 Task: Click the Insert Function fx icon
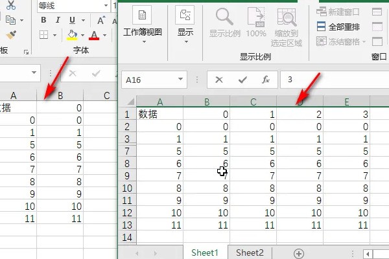(265, 80)
